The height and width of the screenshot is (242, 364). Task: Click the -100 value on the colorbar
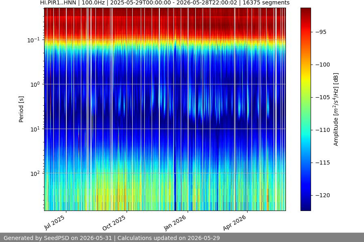[323, 65]
